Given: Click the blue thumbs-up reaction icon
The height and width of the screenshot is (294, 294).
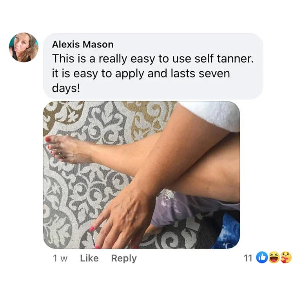Looking at the screenshot, I should pyautogui.click(x=262, y=258).
